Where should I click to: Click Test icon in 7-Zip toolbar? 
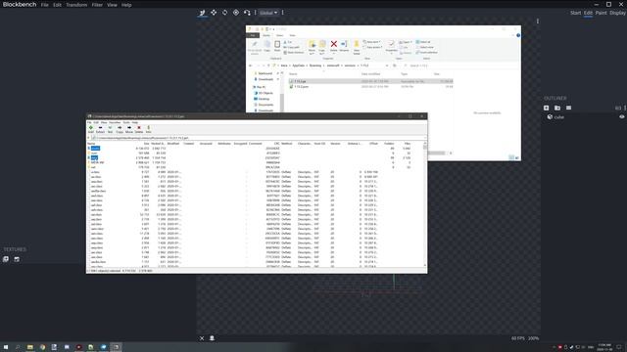(110, 129)
